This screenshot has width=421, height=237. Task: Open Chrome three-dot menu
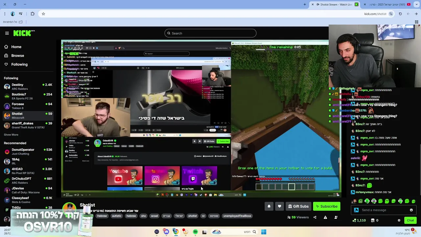pos(5,14)
